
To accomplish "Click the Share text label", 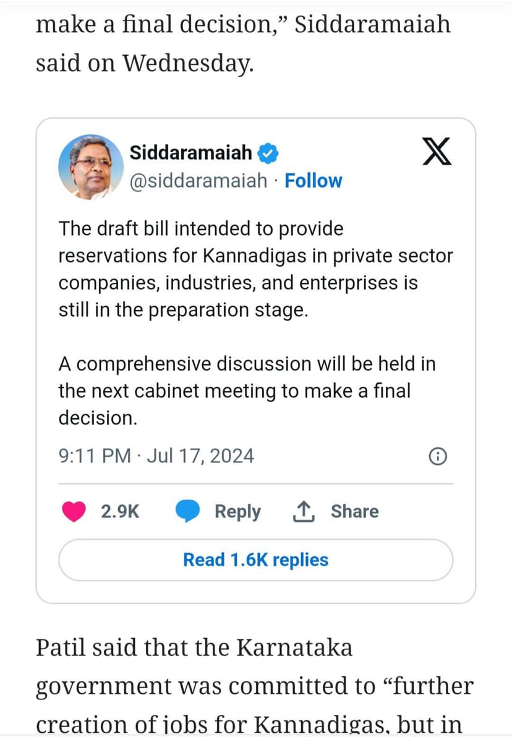I will pyautogui.click(x=354, y=512).
